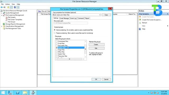Click the Back arrow toolbar icon
The width and height of the screenshot is (169, 95).
[2, 7]
